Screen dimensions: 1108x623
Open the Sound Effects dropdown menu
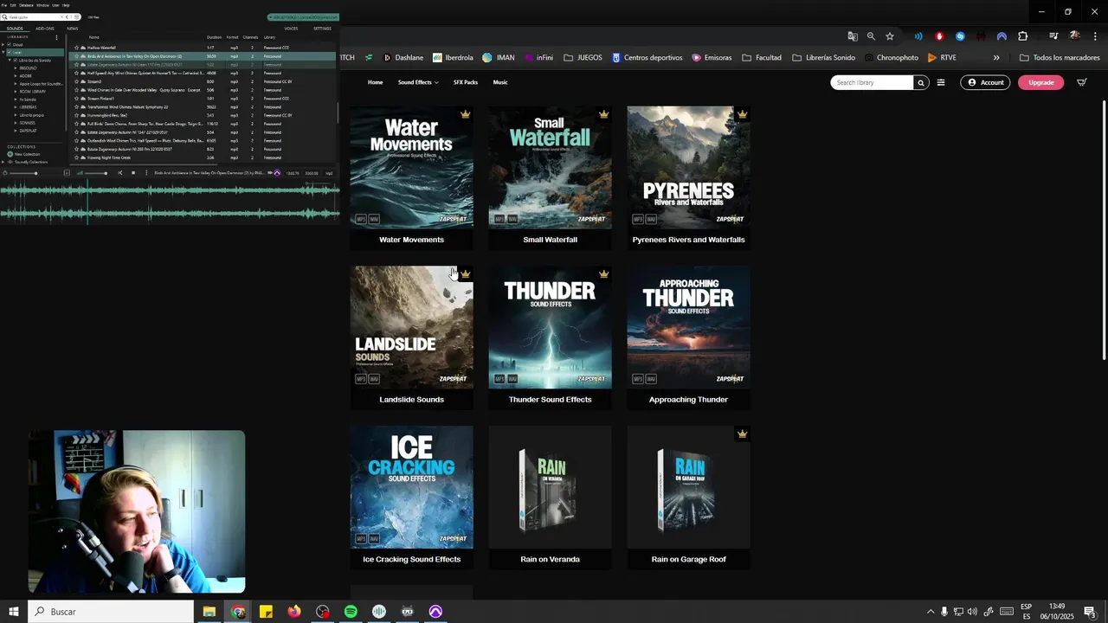(x=418, y=82)
